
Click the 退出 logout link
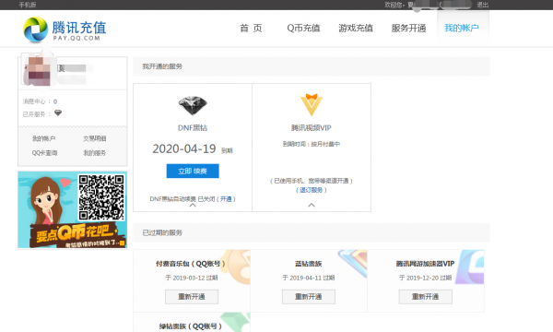coord(482,5)
